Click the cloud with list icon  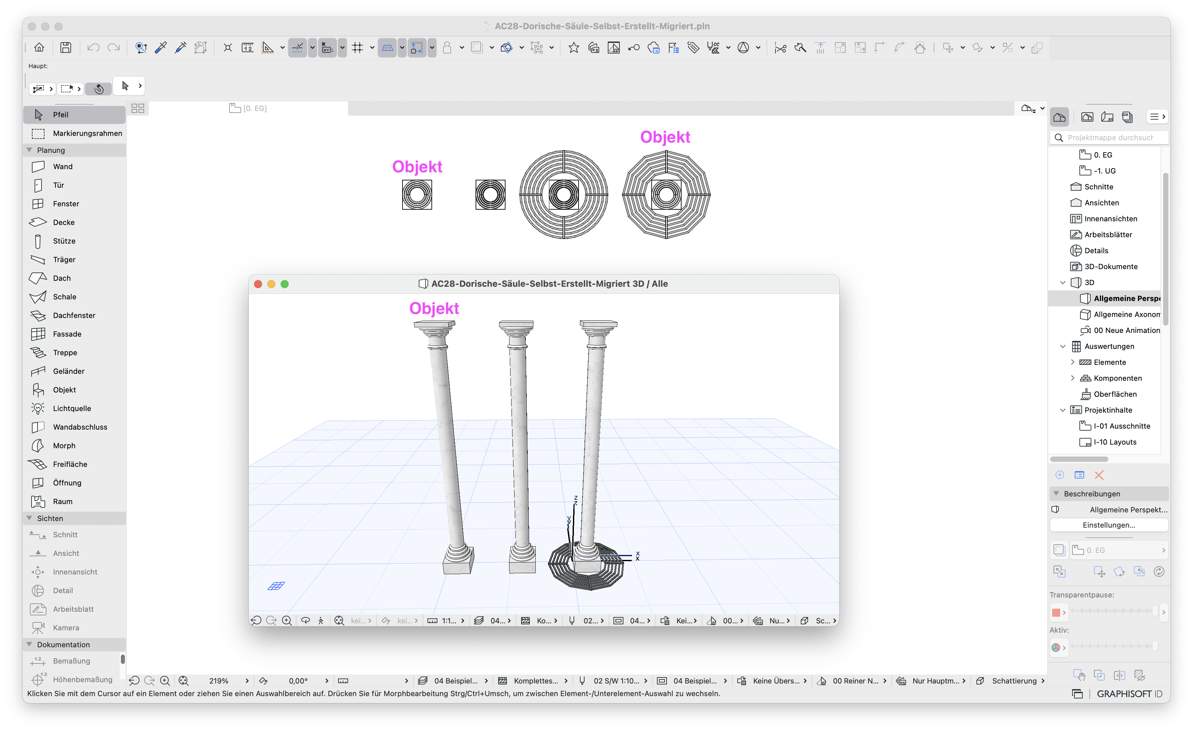tap(654, 48)
